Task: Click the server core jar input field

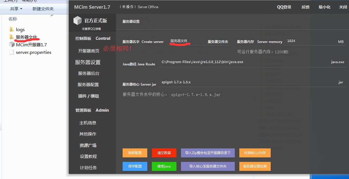Action: tap(247, 82)
